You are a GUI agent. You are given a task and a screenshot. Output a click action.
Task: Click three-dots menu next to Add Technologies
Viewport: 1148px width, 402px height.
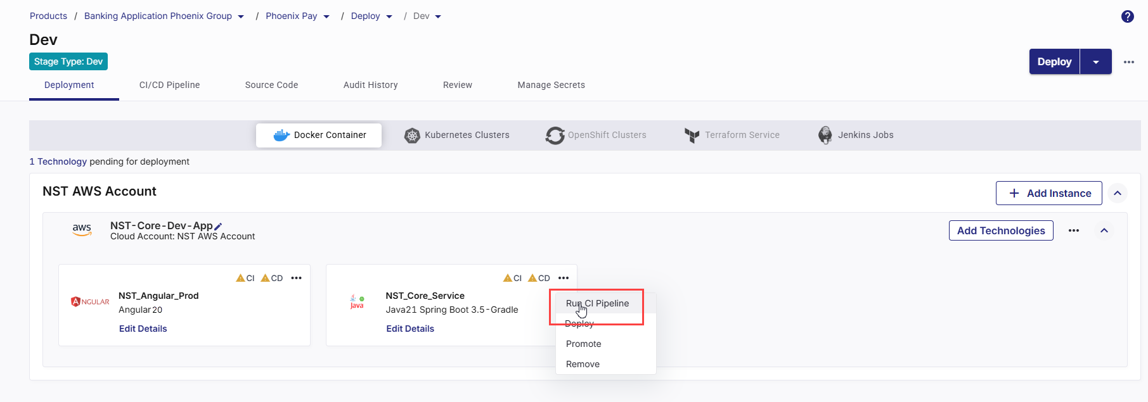tap(1073, 230)
